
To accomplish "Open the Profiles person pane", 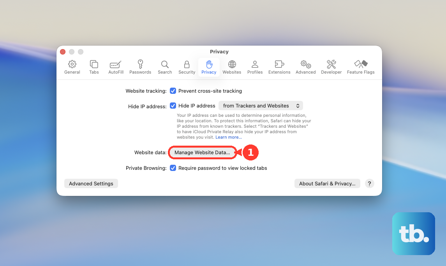I will [255, 67].
